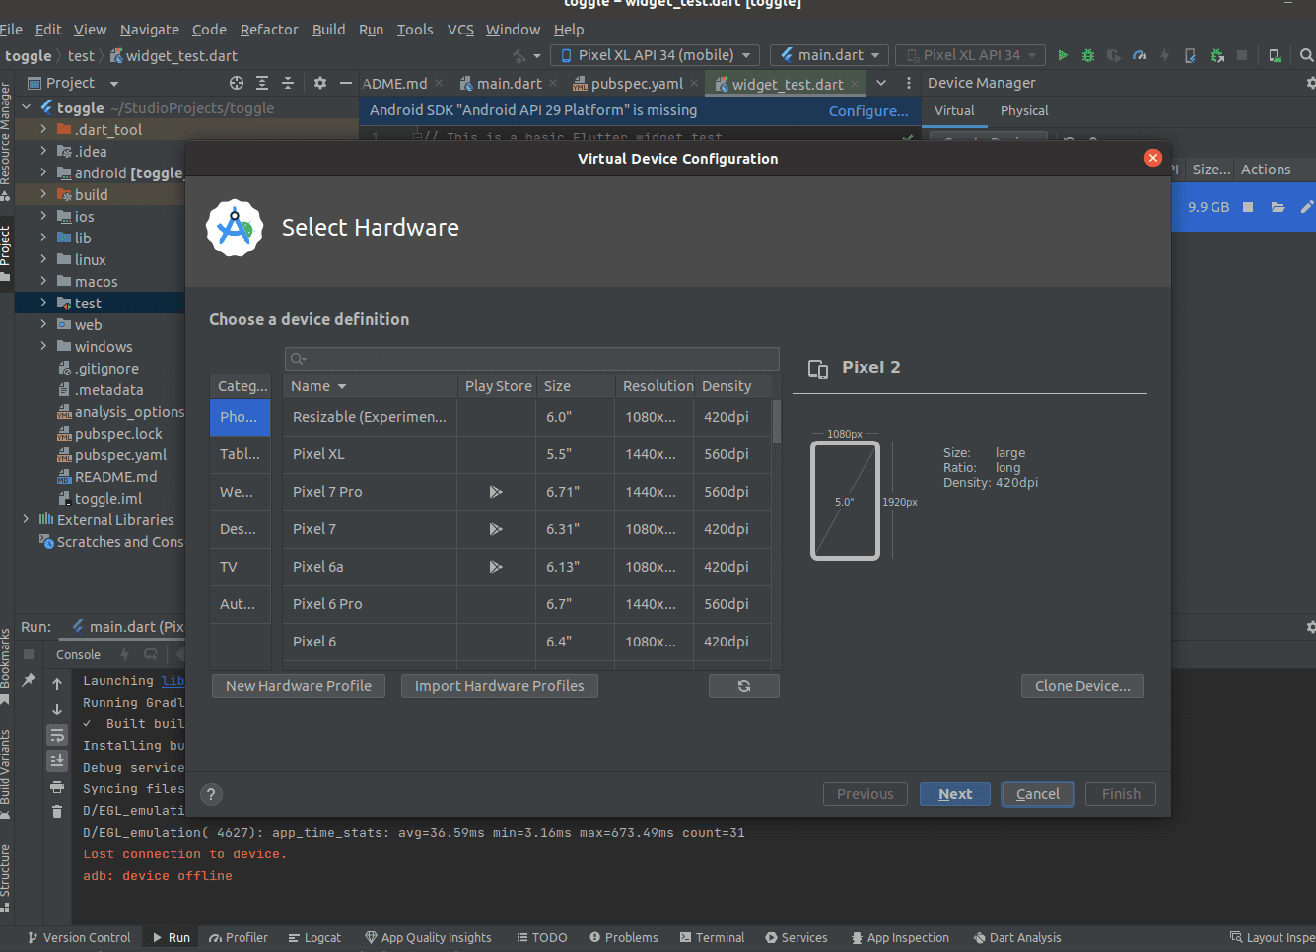
Task: Click the Expand All icon in Project panel
Action: point(262,83)
